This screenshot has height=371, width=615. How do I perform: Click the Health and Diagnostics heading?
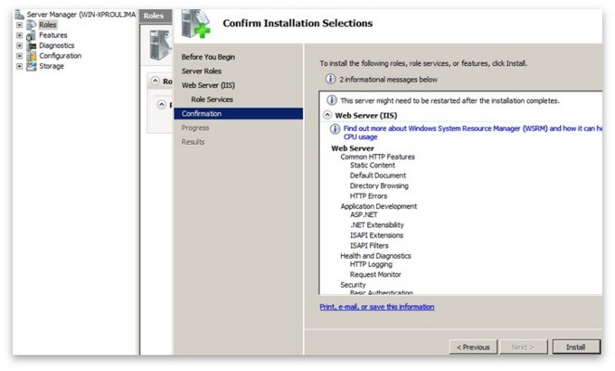point(375,255)
